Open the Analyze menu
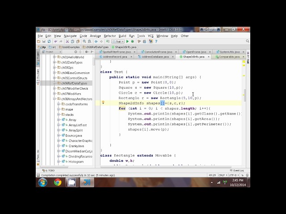The image size is (286, 214). coord(95,36)
